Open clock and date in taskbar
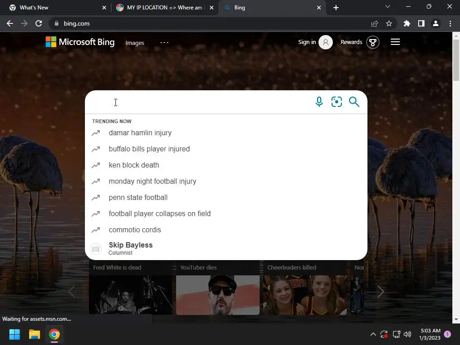460x345 pixels. [430, 334]
